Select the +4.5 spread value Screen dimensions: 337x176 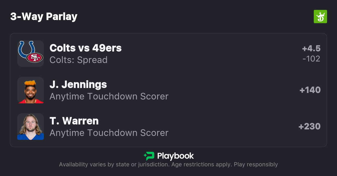311,48
